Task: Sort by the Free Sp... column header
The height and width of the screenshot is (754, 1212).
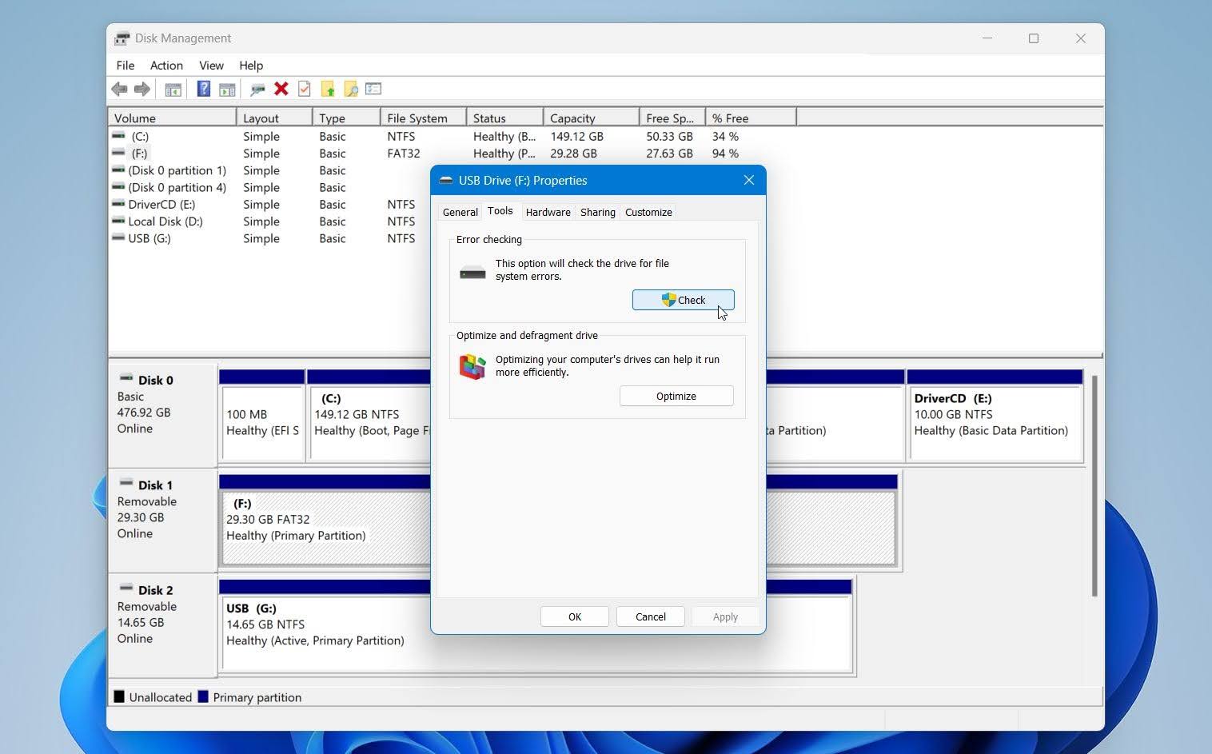Action: (672, 118)
